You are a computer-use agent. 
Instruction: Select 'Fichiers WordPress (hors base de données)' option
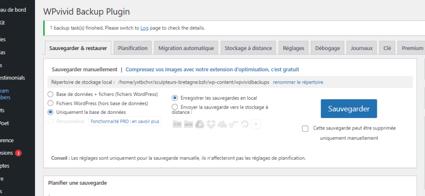pyautogui.click(x=51, y=103)
